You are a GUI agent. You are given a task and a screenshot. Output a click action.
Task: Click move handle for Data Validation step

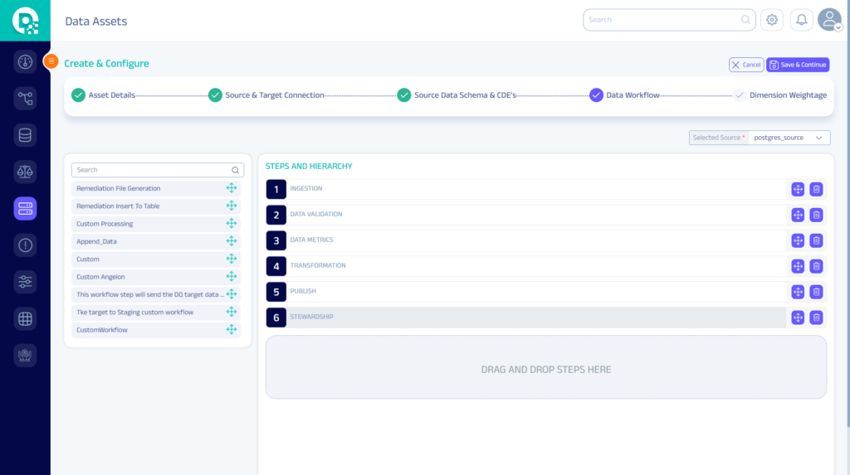(798, 215)
